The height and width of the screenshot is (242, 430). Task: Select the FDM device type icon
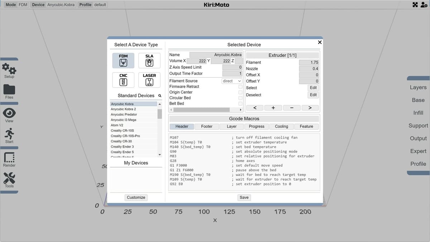pos(123,61)
